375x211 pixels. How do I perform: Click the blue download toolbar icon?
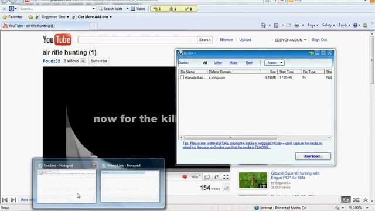tap(12, 9)
